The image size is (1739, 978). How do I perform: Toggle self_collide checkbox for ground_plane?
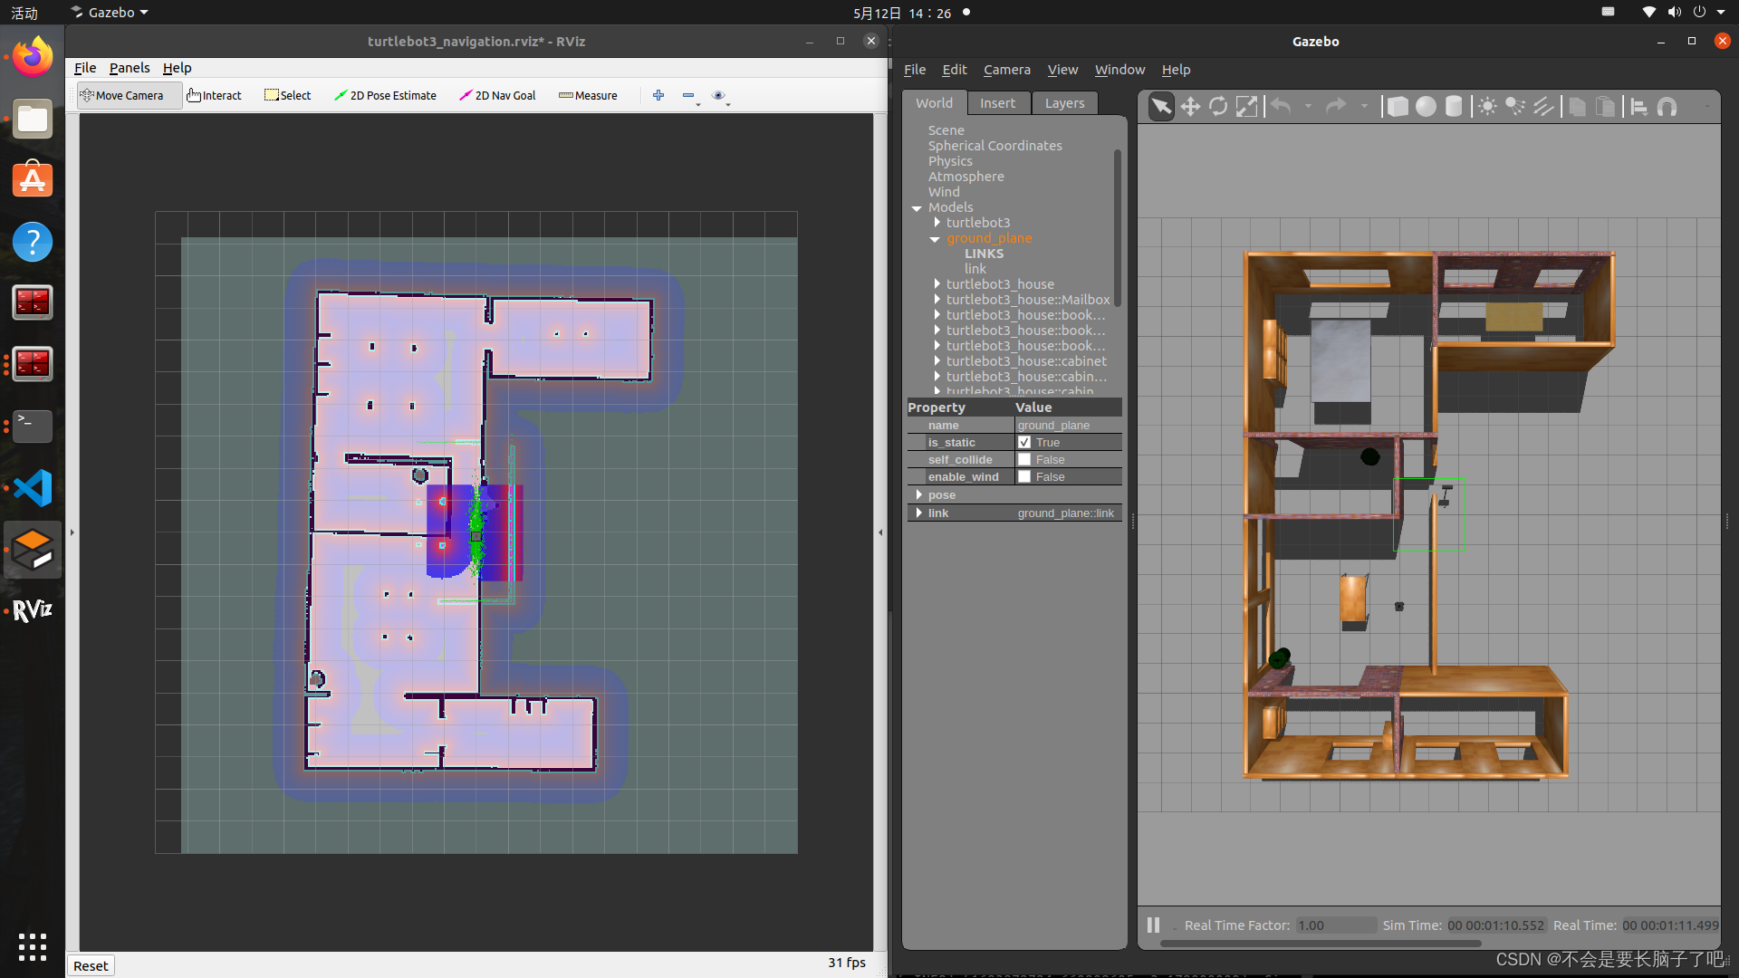pyautogui.click(x=1023, y=458)
